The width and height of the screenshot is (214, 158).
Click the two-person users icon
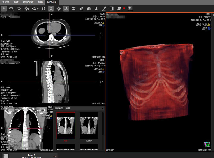(x=119, y=8)
